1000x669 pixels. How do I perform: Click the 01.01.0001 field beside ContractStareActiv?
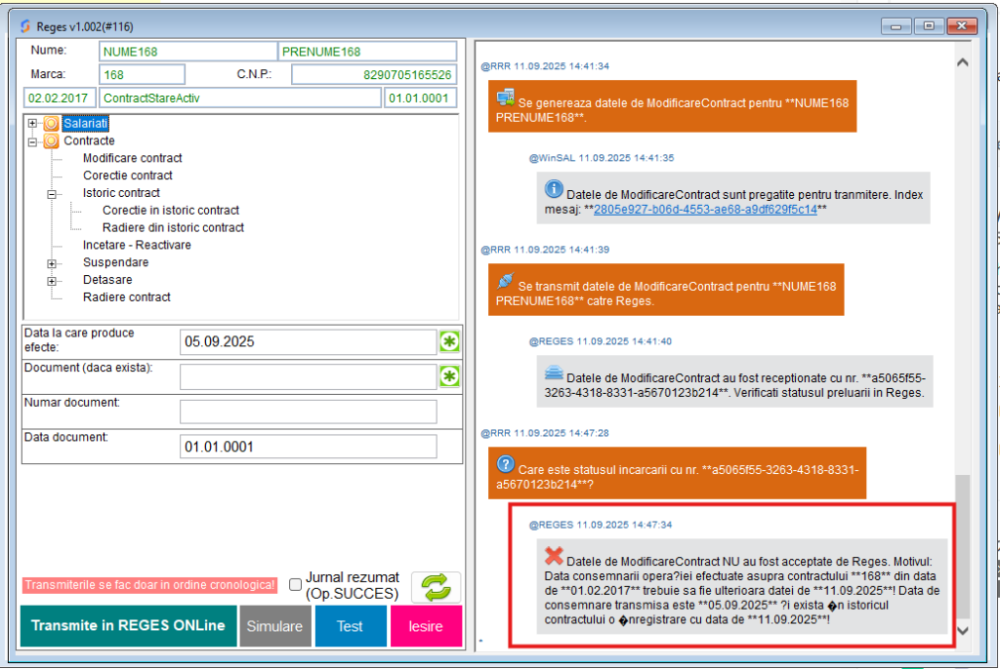[x=420, y=98]
